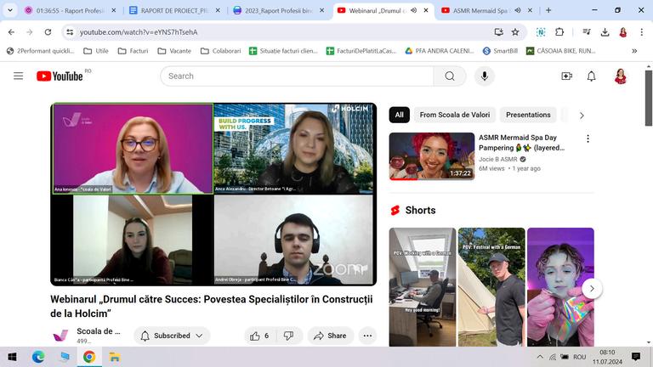Launch Microsoft Edge from taskbar
The image size is (653, 367).
point(38,357)
